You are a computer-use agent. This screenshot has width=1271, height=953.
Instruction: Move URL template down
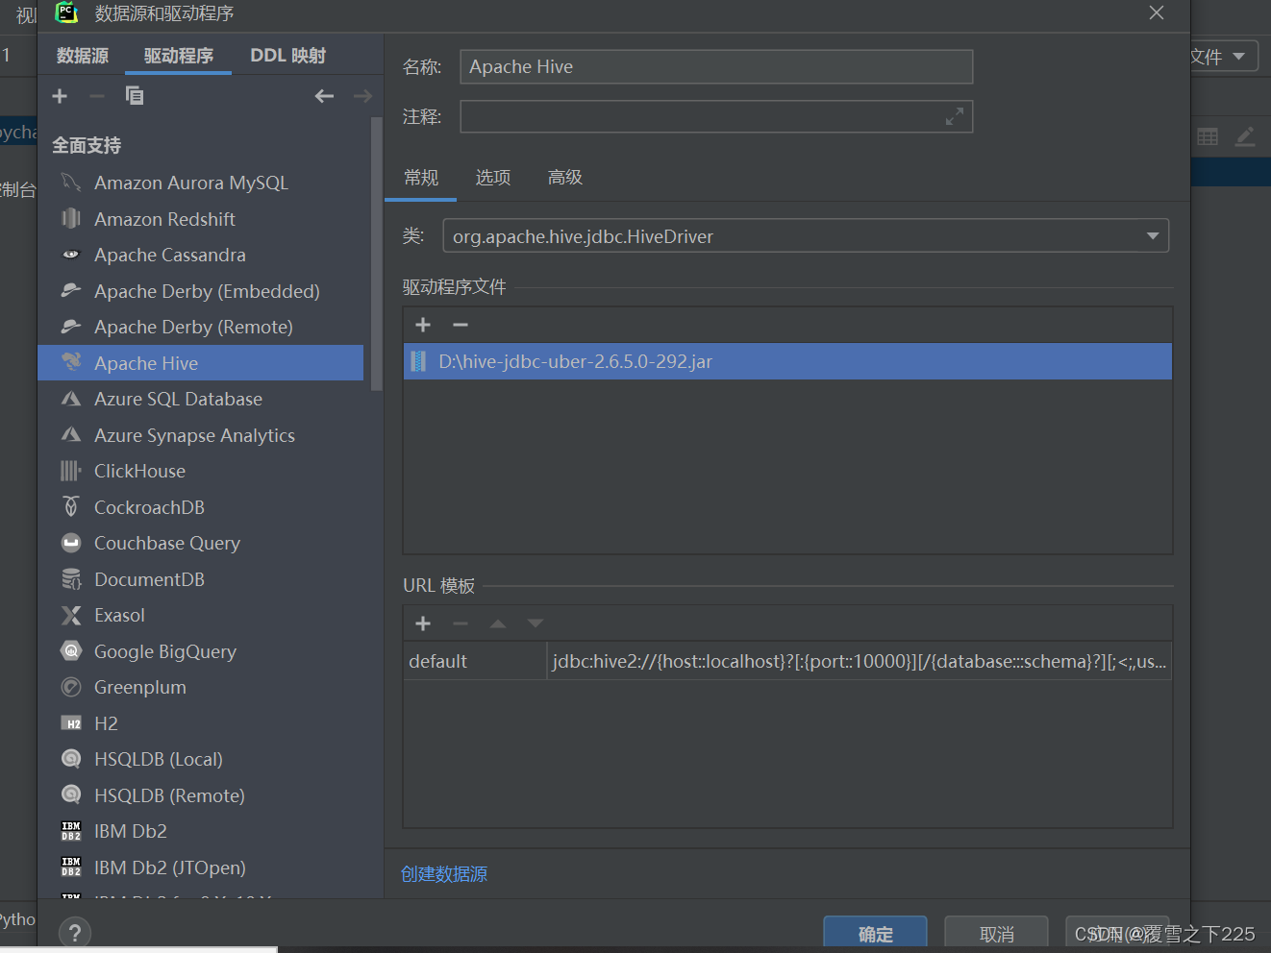536,624
